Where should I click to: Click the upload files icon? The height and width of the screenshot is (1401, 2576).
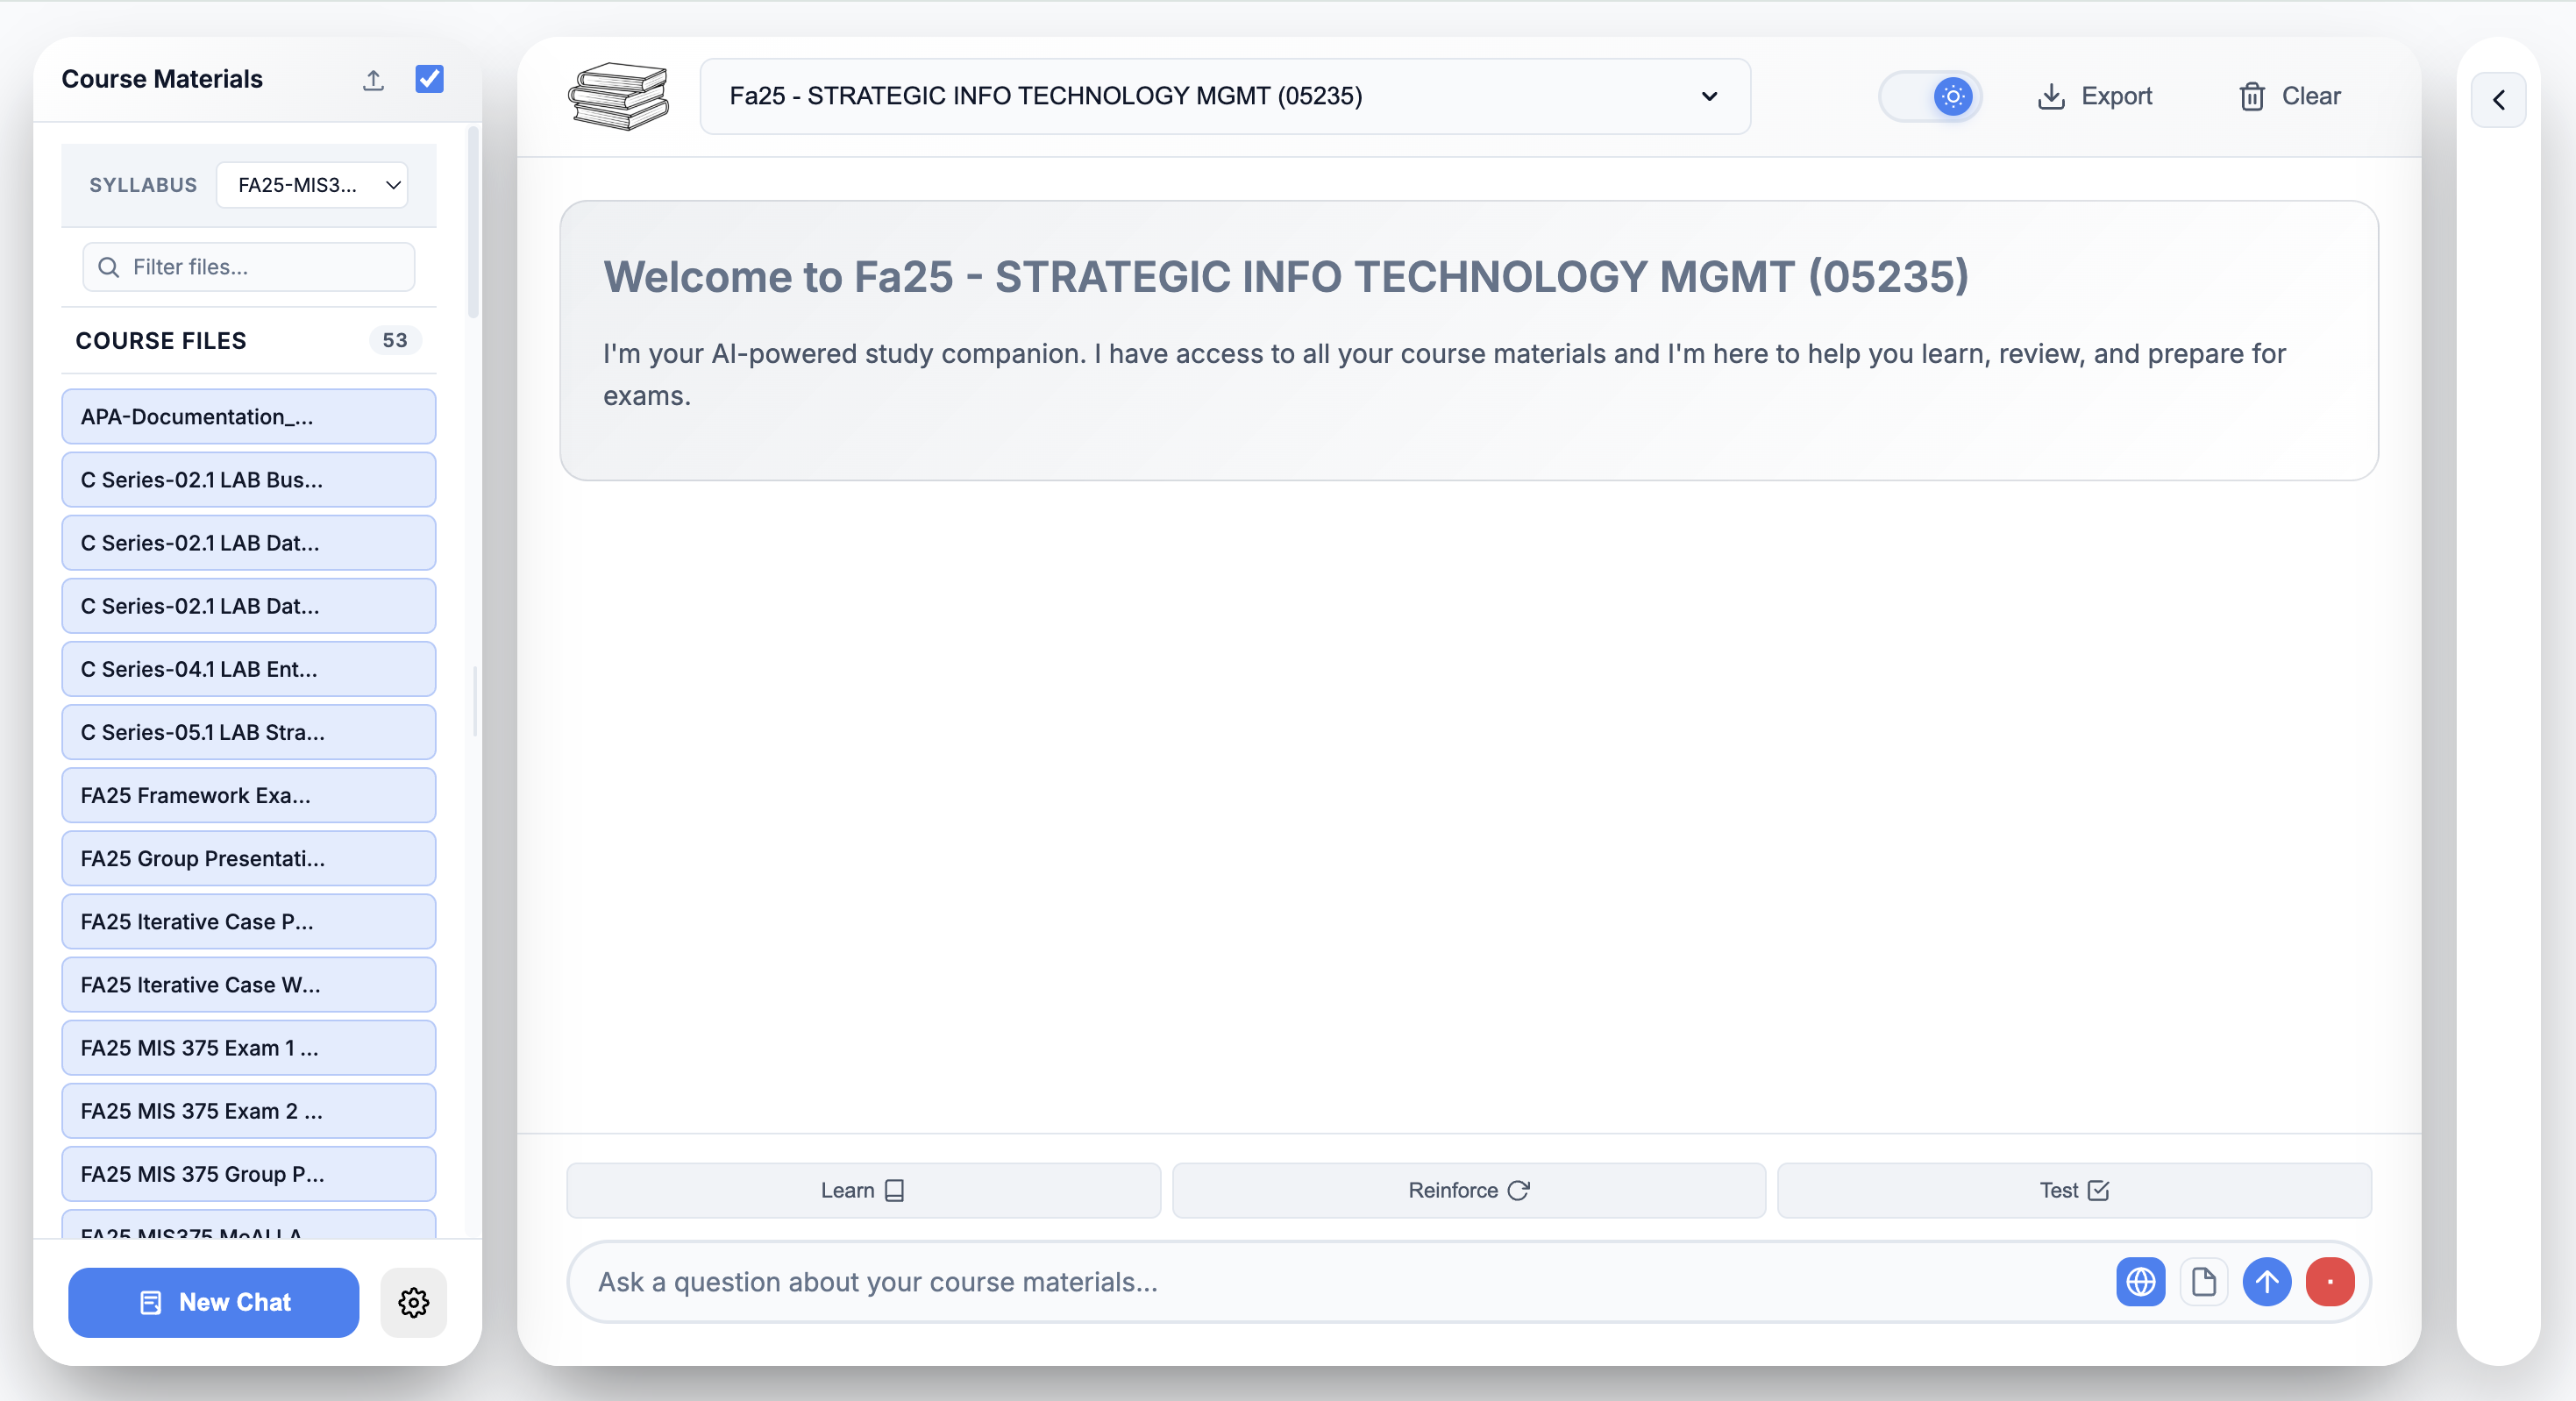click(x=373, y=80)
